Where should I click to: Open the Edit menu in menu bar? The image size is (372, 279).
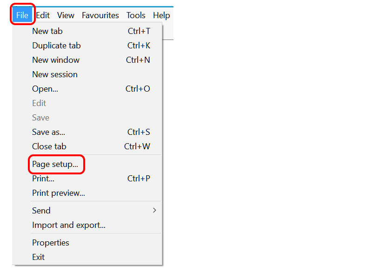[43, 15]
